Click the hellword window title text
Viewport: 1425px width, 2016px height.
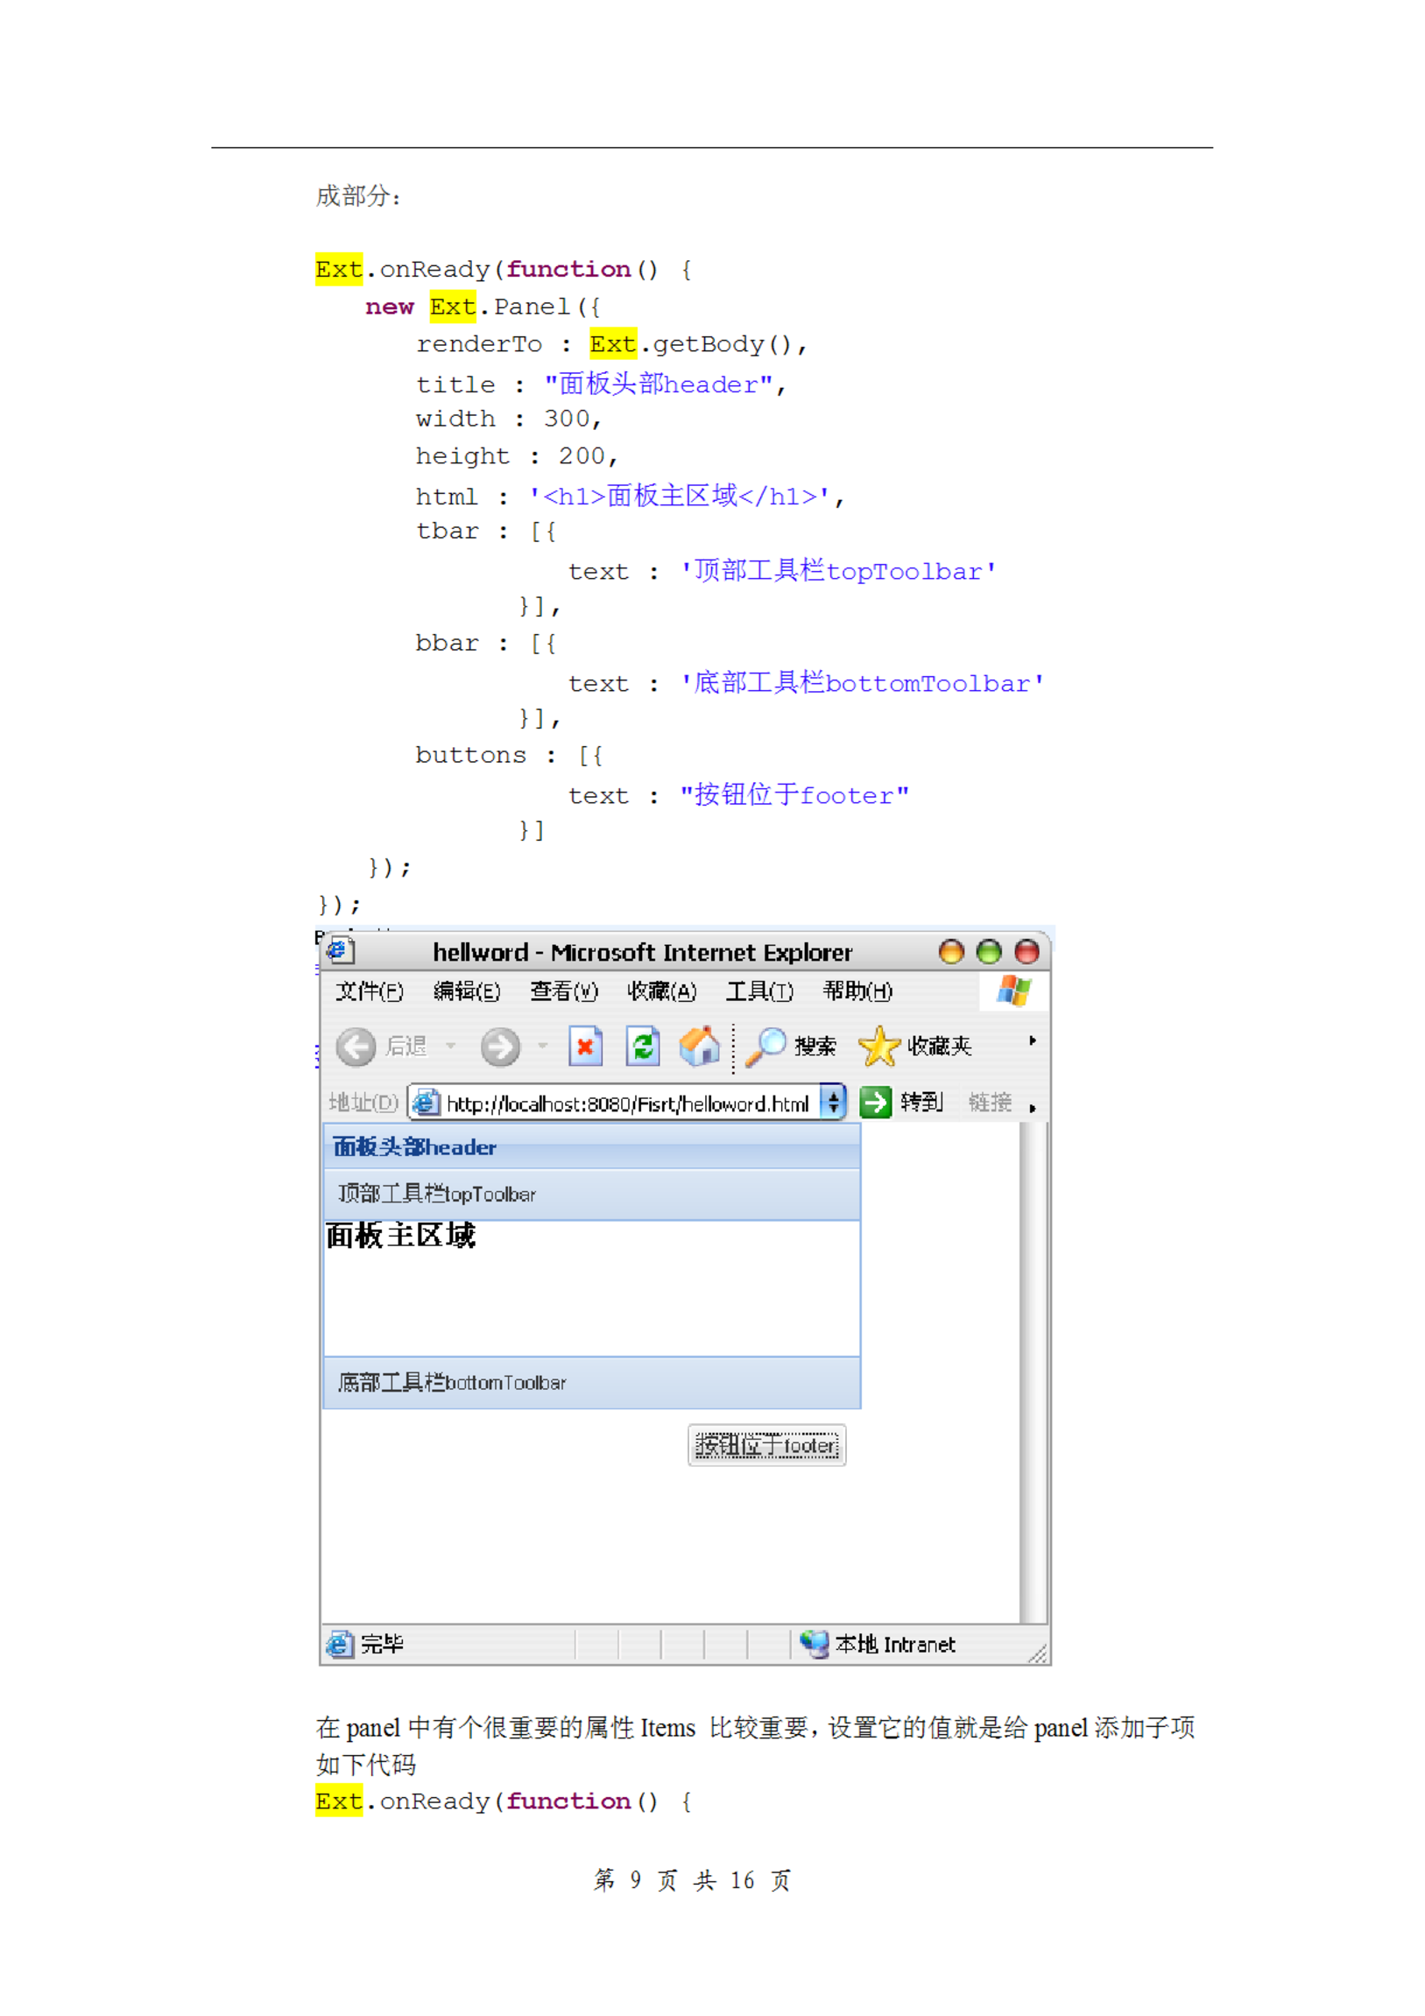click(x=643, y=952)
